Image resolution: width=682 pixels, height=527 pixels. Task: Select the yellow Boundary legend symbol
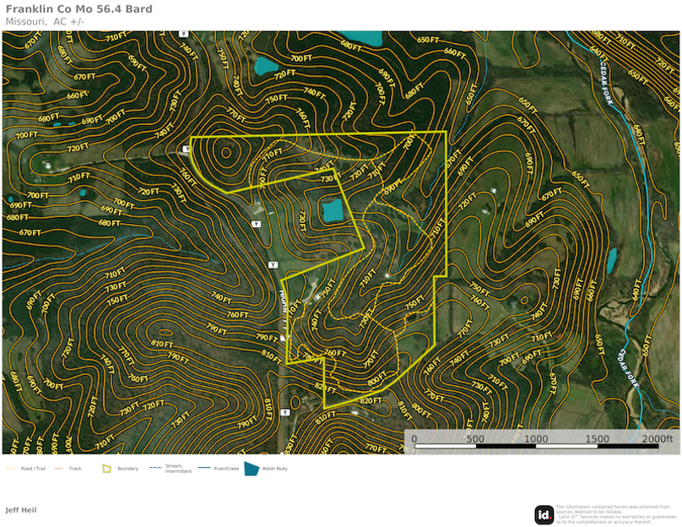point(107,468)
